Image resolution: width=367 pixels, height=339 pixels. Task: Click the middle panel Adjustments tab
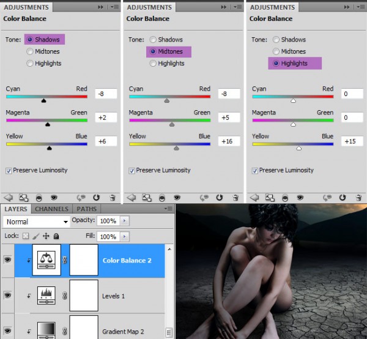[149, 7]
